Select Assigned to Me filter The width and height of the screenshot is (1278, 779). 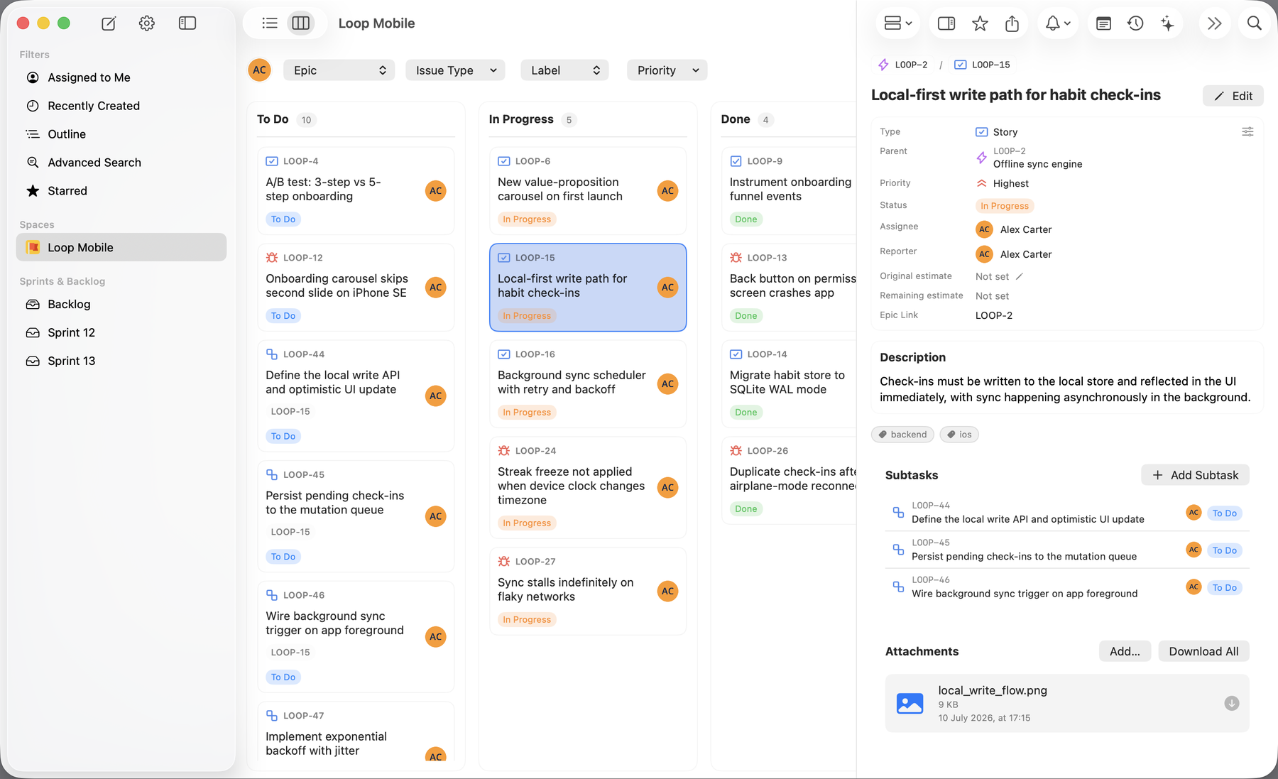(121, 77)
